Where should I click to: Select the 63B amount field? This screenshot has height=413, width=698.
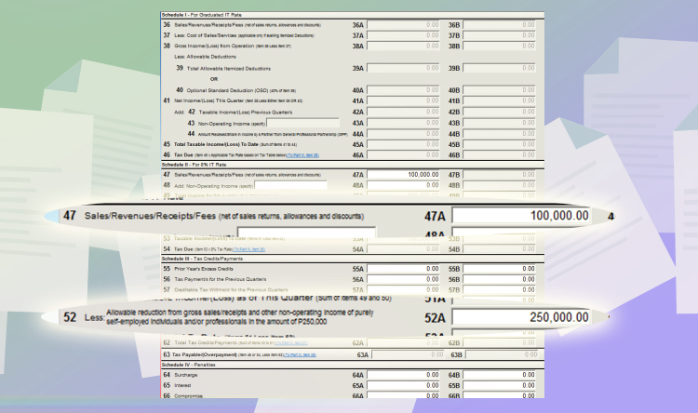coord(502,354)
